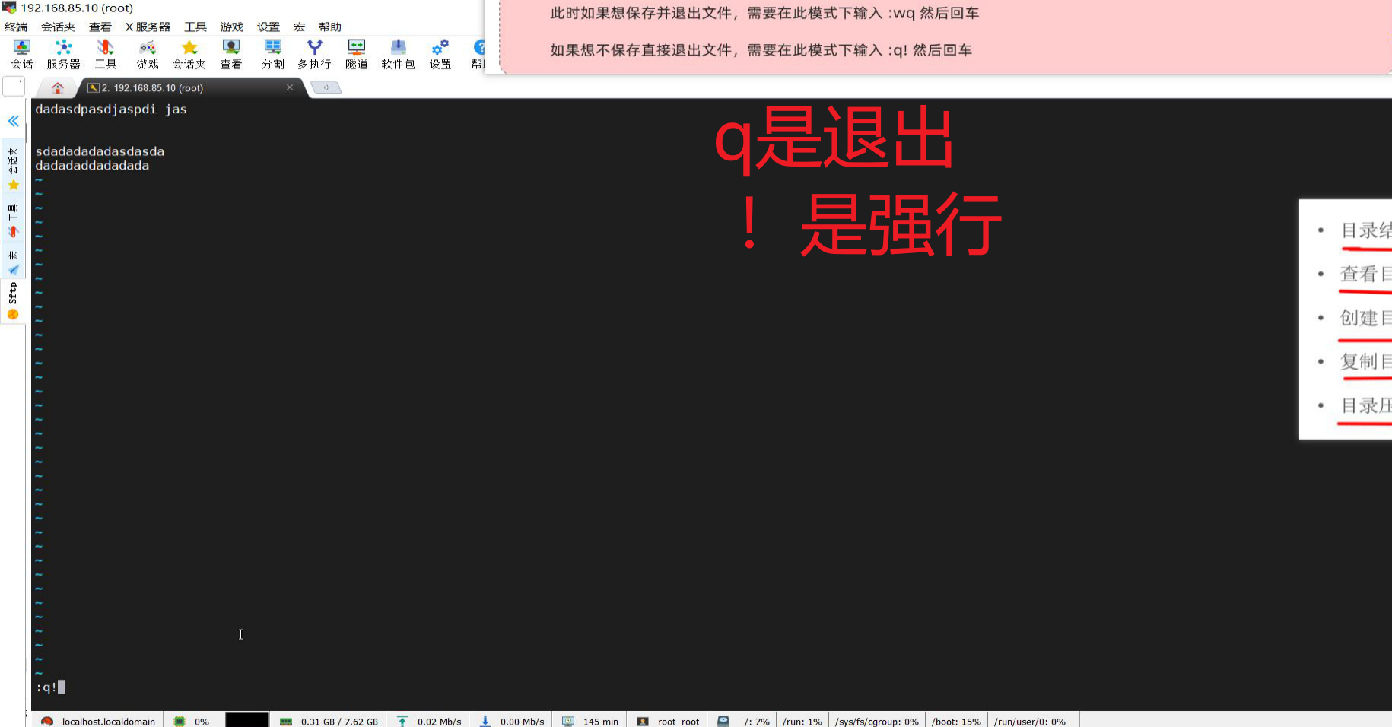Click the download arrow icon for 0.00 Mb/s

tap(485, 721)
